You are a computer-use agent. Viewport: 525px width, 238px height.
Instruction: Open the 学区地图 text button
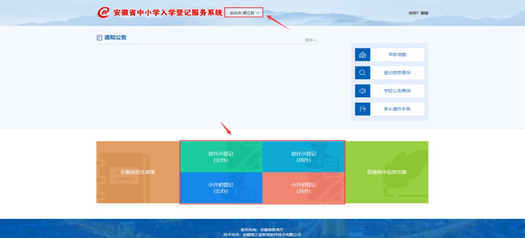397,55
